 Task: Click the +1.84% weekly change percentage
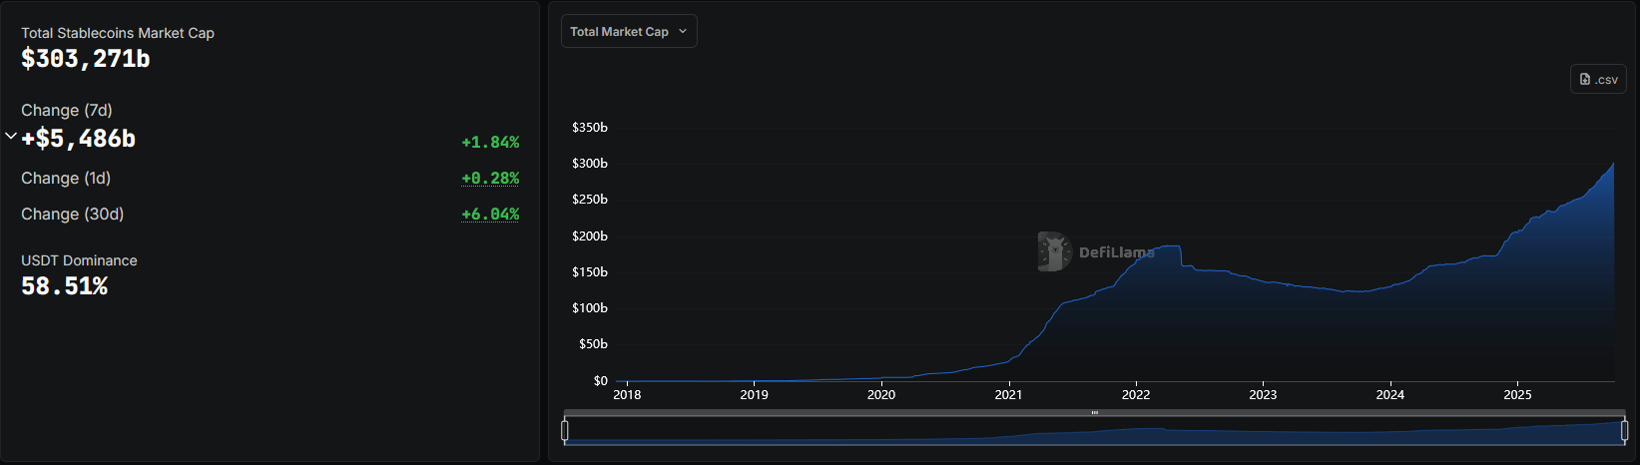pos(490,143)
